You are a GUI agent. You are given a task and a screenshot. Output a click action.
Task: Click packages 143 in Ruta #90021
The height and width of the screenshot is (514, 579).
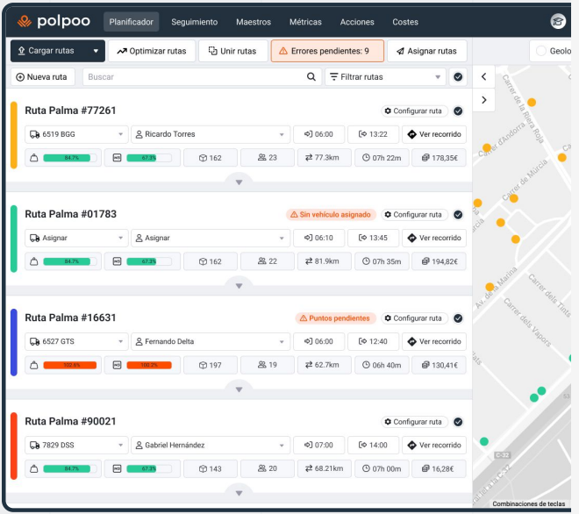coord(211,468)
